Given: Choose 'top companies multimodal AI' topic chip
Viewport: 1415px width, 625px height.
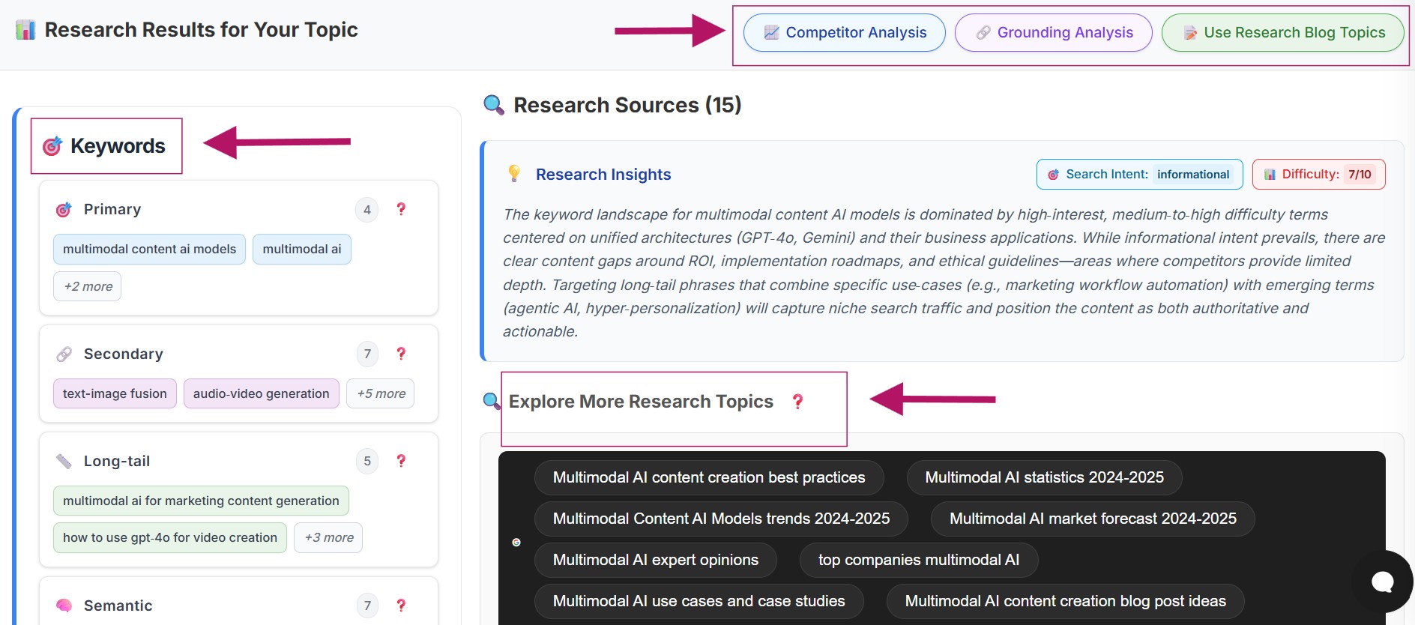Looking at the screenshot, I should (x=918, y=560).
